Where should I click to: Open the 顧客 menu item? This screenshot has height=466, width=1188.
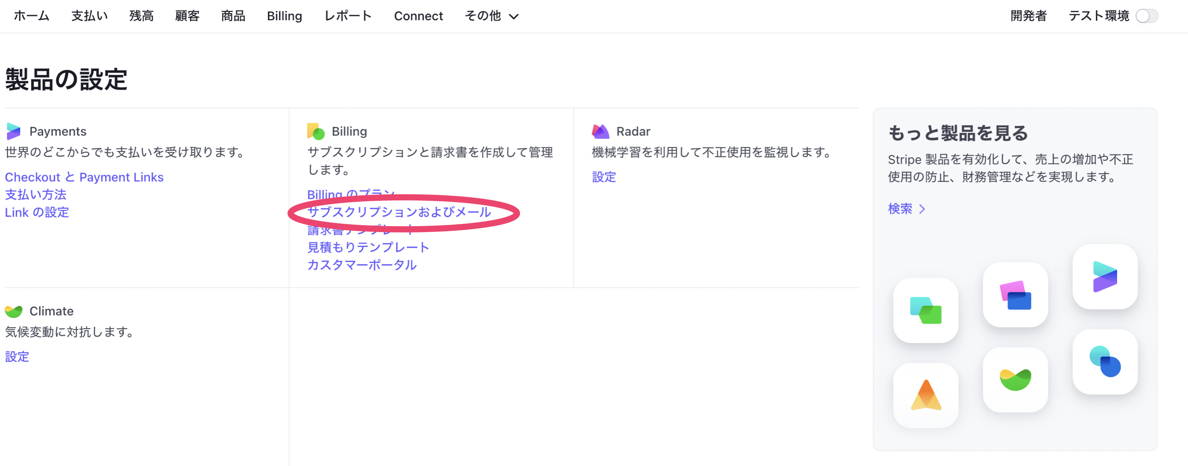tap(187, 16)
